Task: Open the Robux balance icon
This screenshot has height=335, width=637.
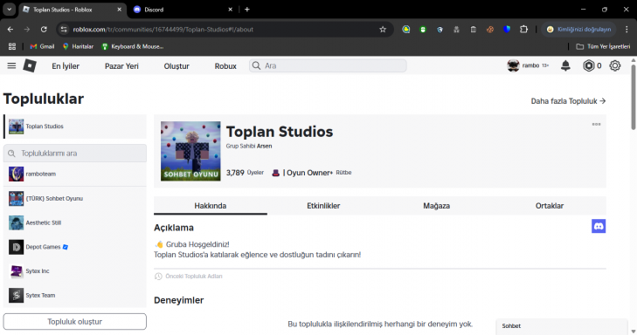Action: [x=588, y=65]
